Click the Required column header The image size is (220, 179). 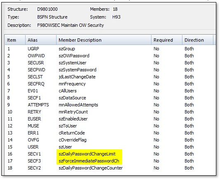(167, 40)
